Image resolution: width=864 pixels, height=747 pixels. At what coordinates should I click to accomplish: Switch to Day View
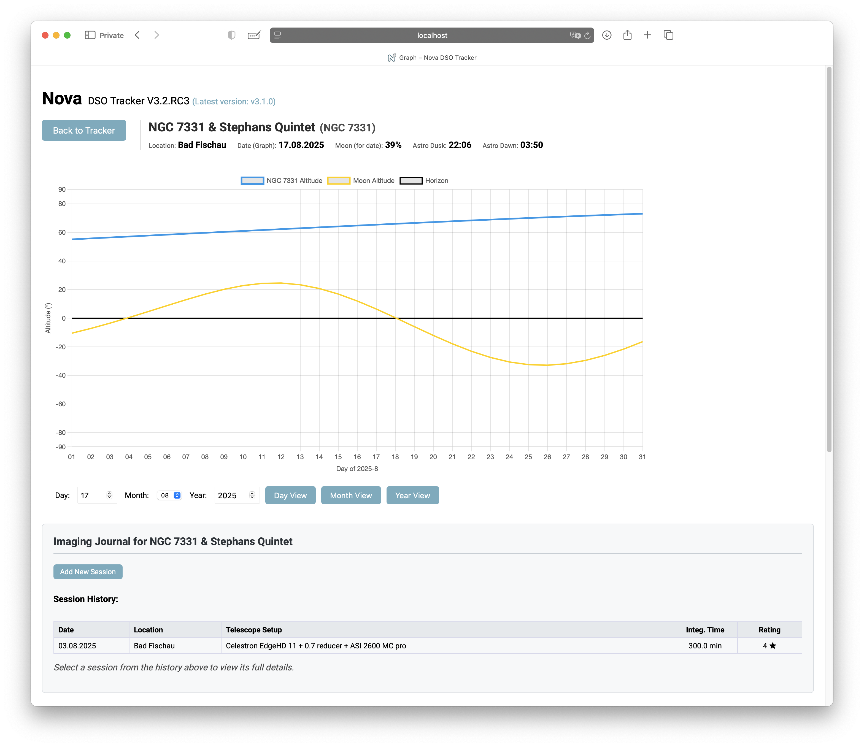290,495
